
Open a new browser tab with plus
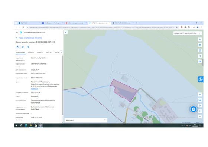click(x=137, y=23)
